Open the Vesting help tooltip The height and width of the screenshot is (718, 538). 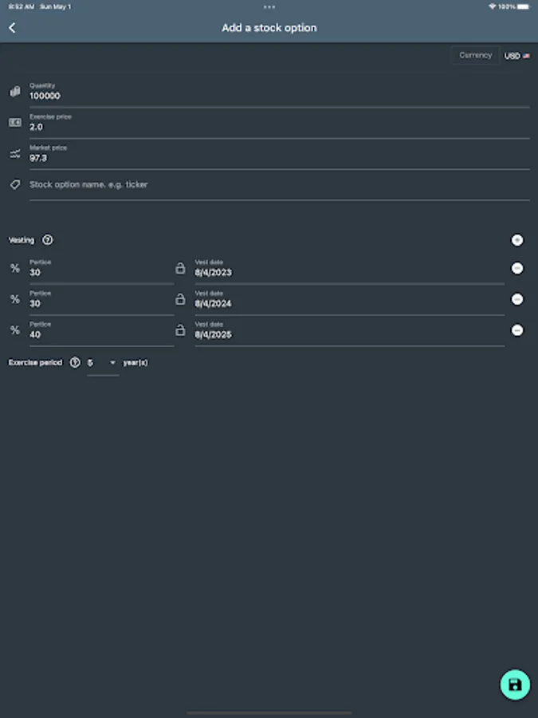48,240
